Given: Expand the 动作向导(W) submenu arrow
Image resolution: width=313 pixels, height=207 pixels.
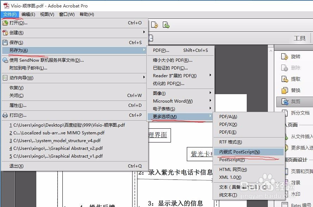Looking at the screenshot, I should (144, 77).
